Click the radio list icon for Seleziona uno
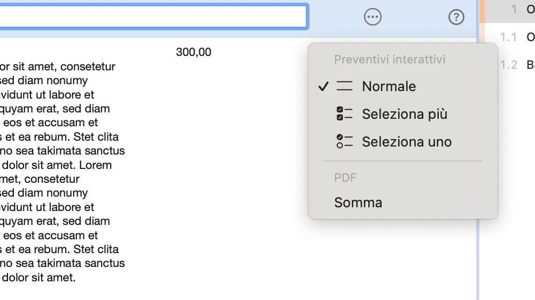 tap(345, 142)
